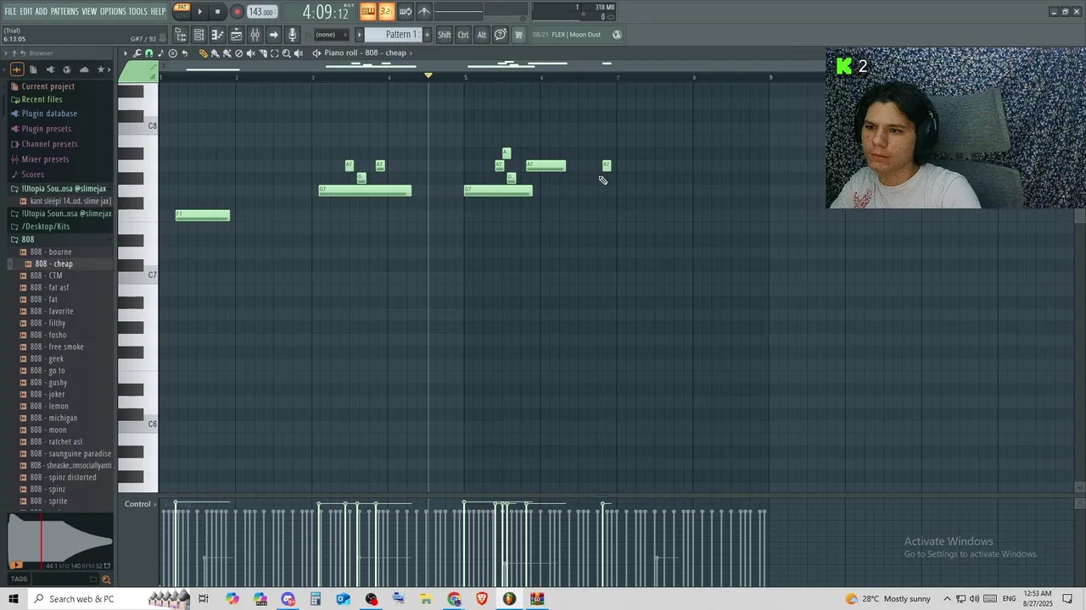Toggle the piano roll magnet snap icon
Image resolution: width=1086 pixels, height=610 pixels.
(149, 53)
